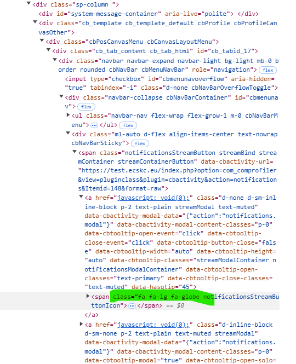Open second javascript: void(0) href link
The height and width of the screenshot is (364, 296).
point(153,325)
